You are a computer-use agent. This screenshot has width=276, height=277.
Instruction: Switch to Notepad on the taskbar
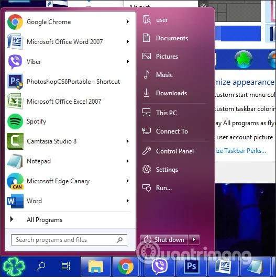255,267
